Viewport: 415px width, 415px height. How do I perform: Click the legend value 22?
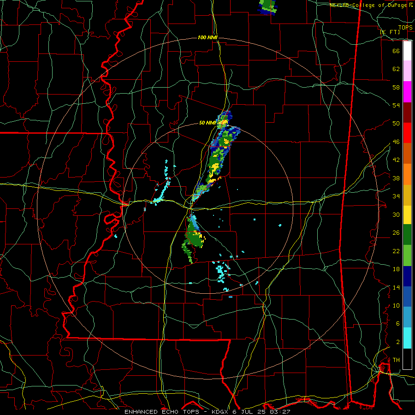point(396,251)
